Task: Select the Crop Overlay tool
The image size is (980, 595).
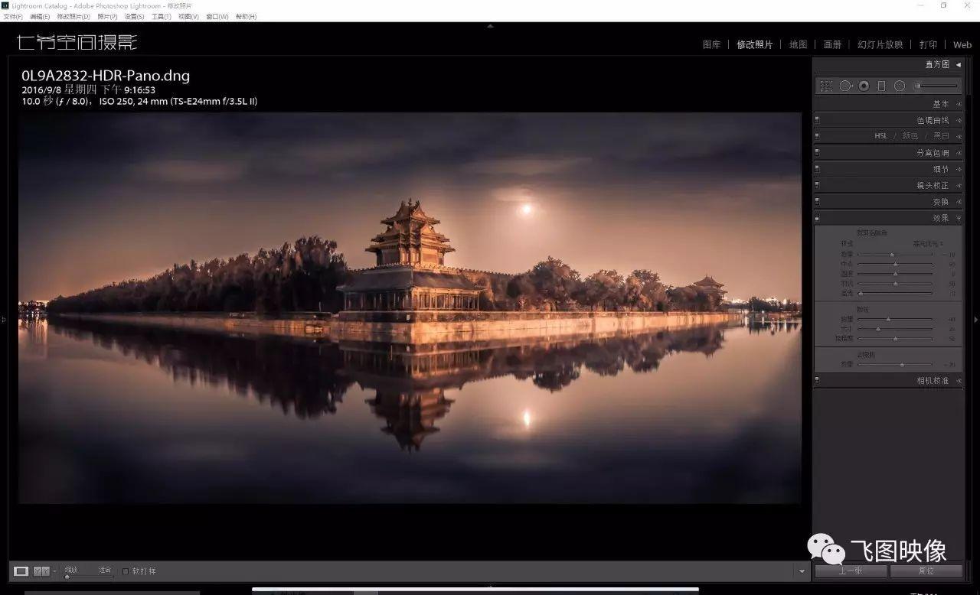Action: coord(826,86)
